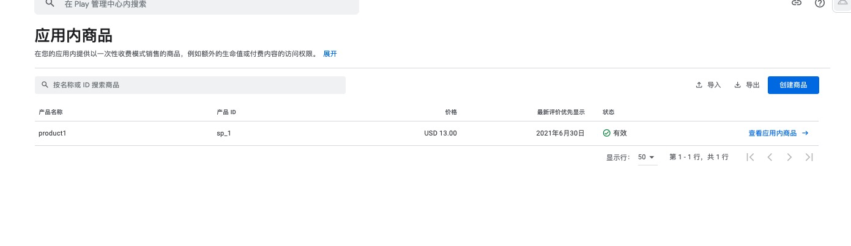
Task: Open the rows-per-page 50 dropdown
Action: (647, 157)
